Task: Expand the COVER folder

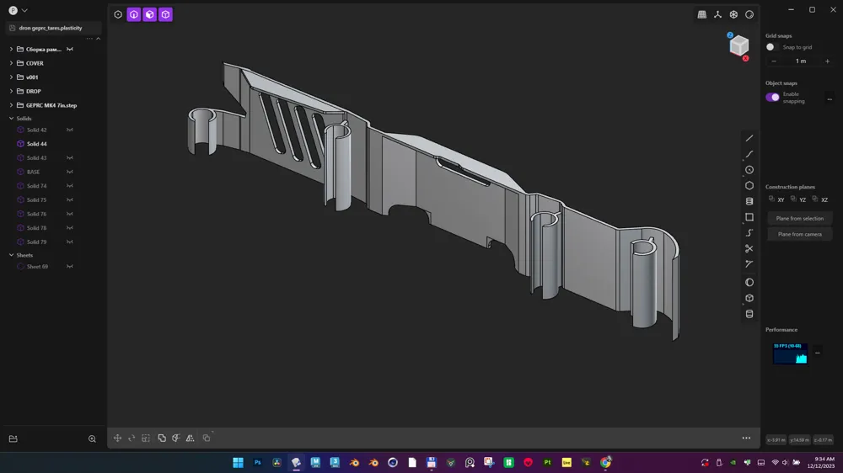Action: (x=11, y=63)
